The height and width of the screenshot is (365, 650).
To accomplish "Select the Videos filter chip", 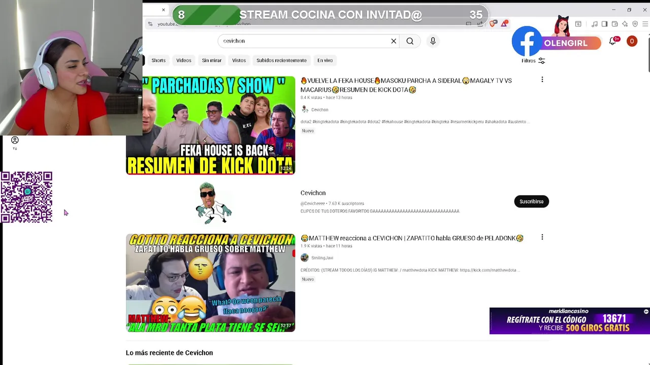I will point(184,60).
